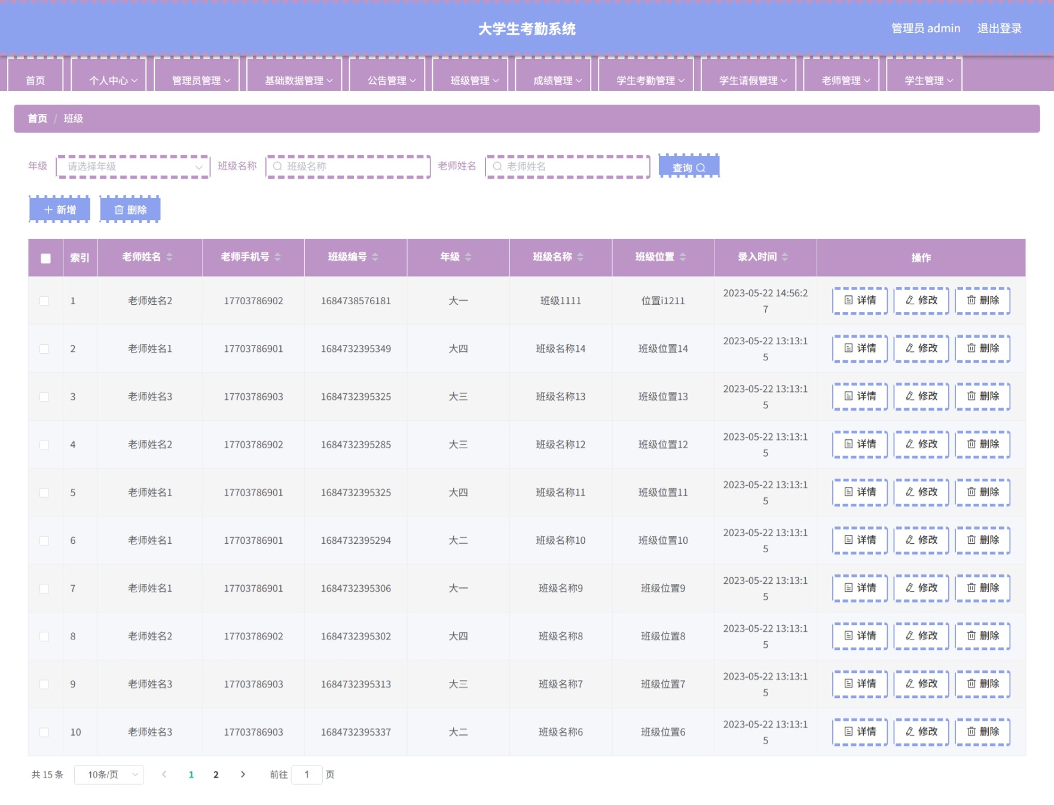Expand the 基础数据管理 menu
This screenshot has width=1054, height=805.
(x=294, y=75)
